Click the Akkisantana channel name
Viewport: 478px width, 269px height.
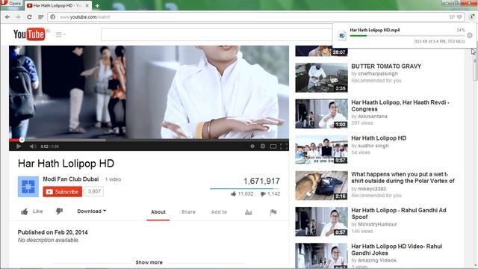coord(373,117)
